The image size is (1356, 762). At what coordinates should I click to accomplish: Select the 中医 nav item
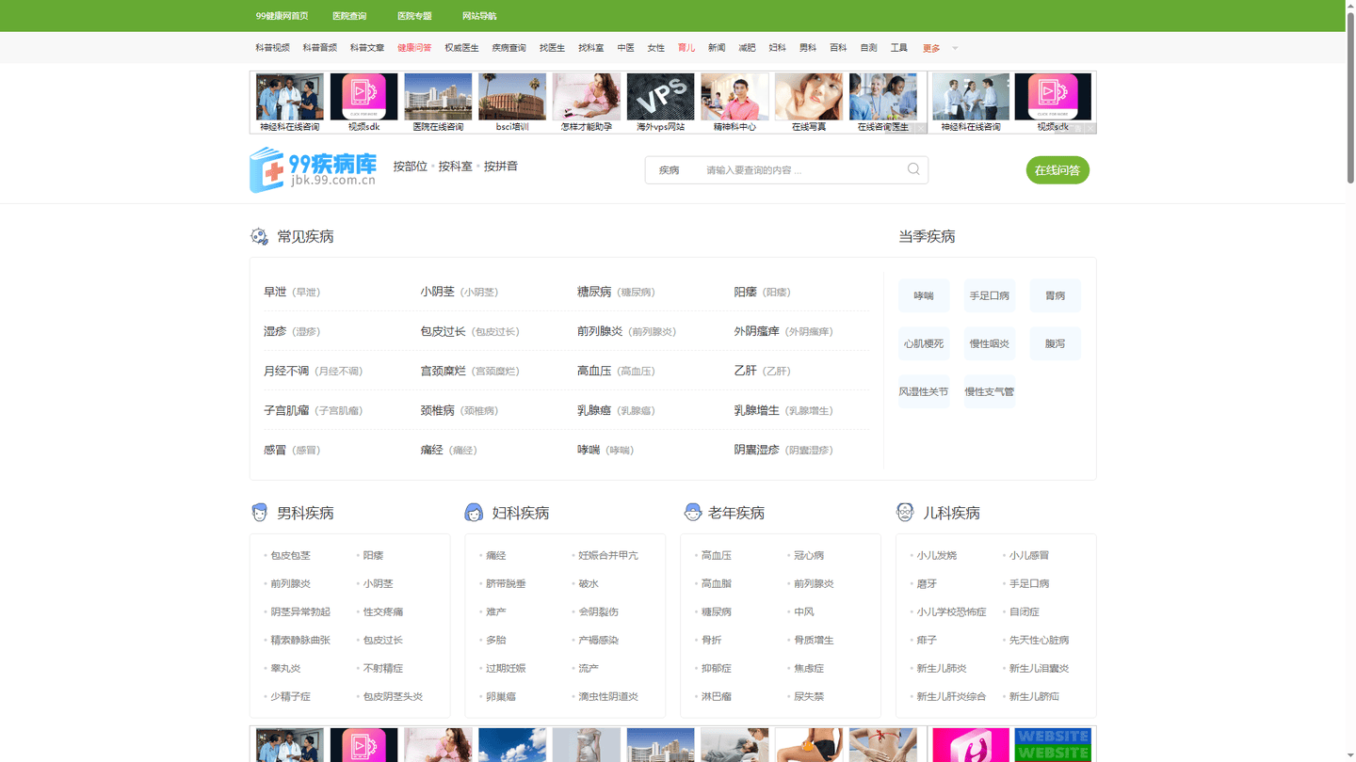(625, 48)
